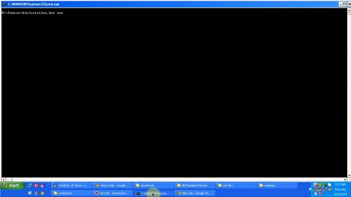351x197 pixels.
Task: Maximize the cmd.exe window
Action: coord(345,4)
